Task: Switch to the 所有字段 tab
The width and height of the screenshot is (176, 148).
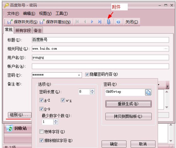Action: tap(23, 30)
